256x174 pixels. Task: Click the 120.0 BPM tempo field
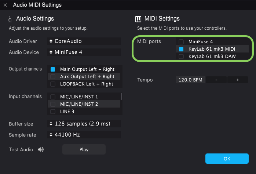190,80
